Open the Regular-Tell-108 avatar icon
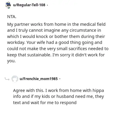Screen dimensions: 119x113 click(x=8, y=5)
